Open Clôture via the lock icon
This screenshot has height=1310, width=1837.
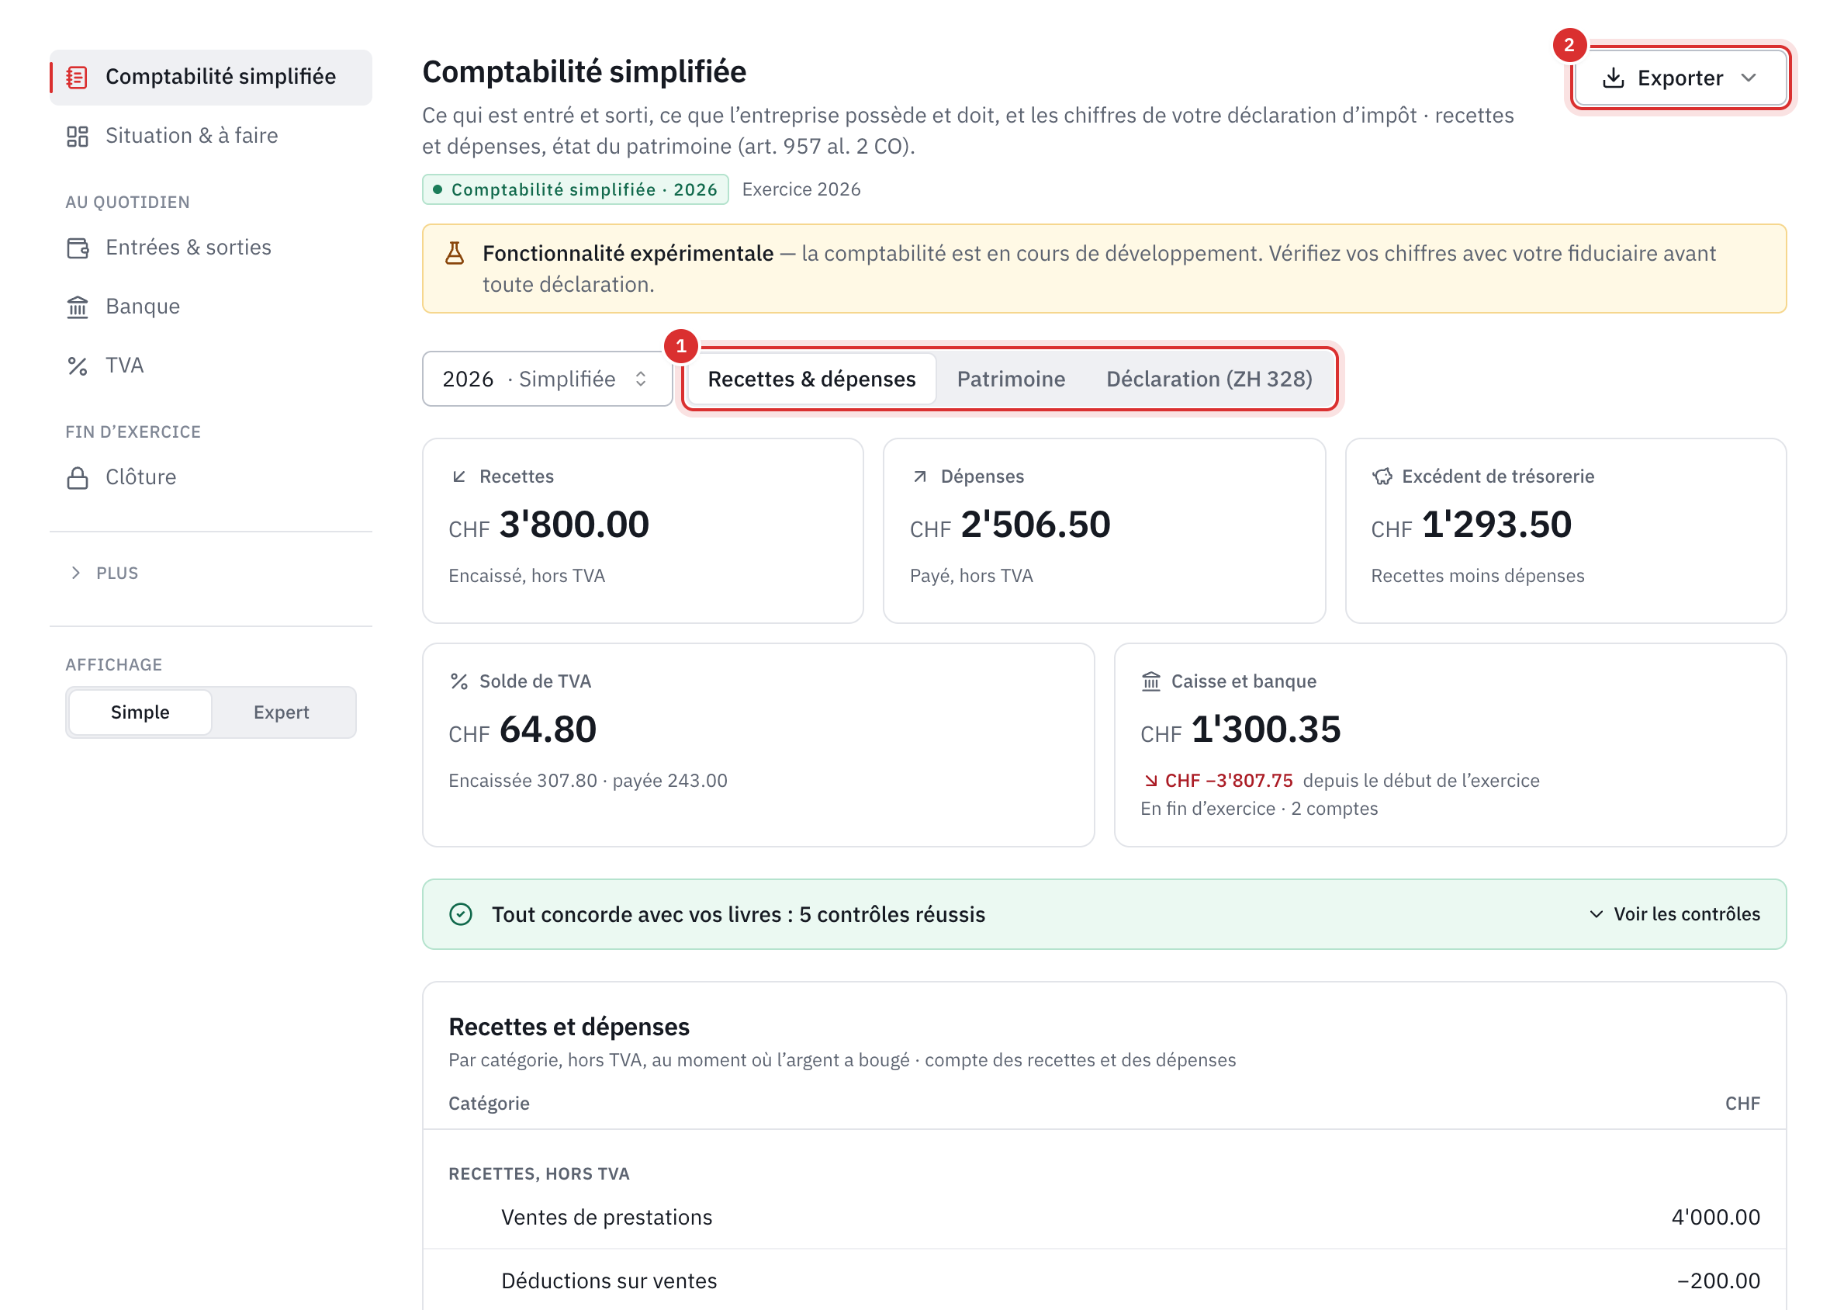77,477
